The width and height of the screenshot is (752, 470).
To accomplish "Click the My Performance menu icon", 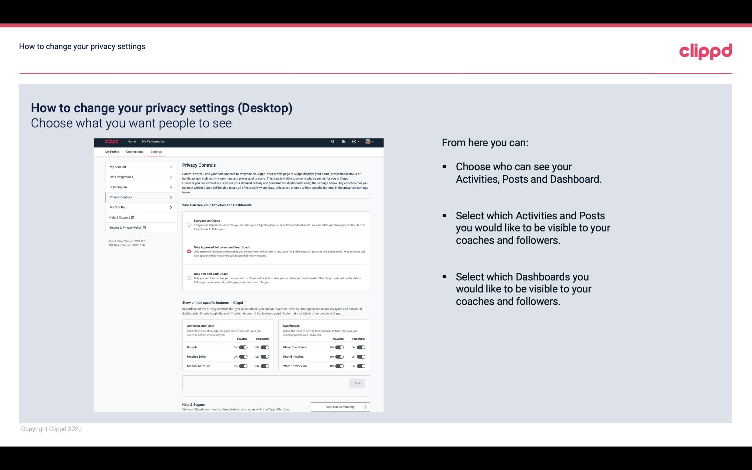I will 153,141.
